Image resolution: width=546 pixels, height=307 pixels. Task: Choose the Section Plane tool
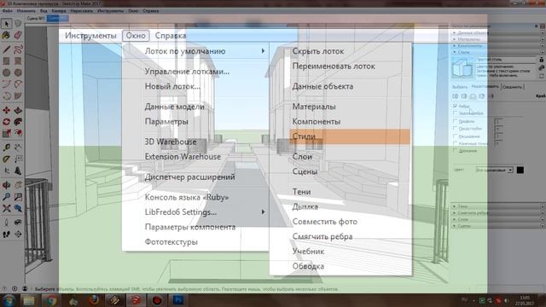18,235
